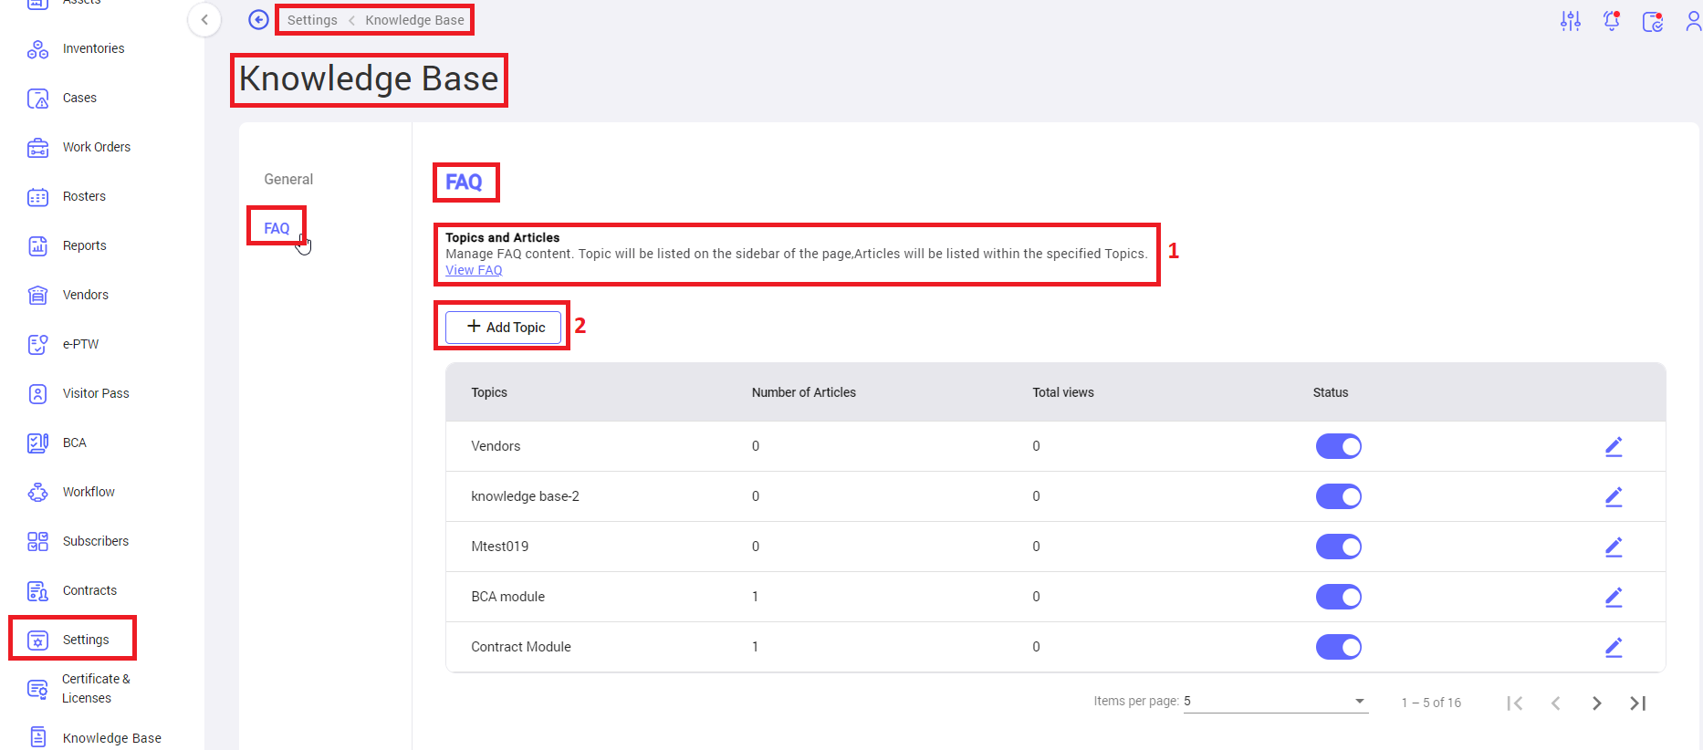Open the notifications bell icon

pyautogui.click(x=1612, y=21)
